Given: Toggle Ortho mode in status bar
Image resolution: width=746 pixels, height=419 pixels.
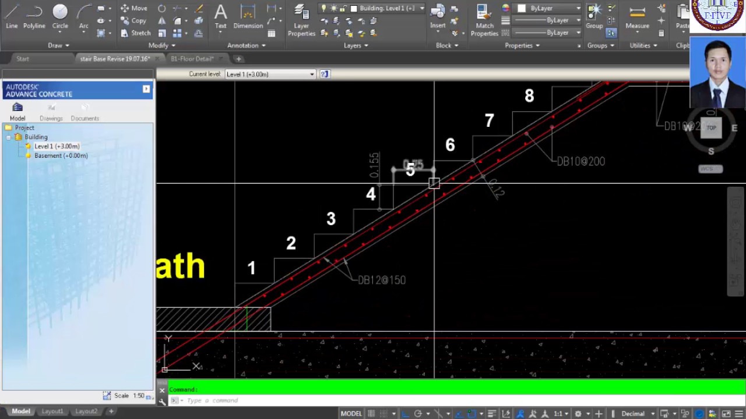Looking at the screenshot, I should pyautogui.click(x=405, y=414).
